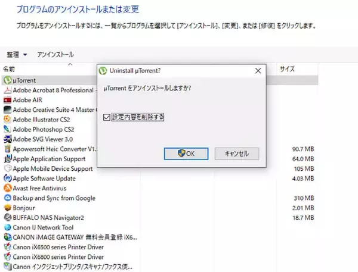Click the Apple Software Update icon

point(7,178)
